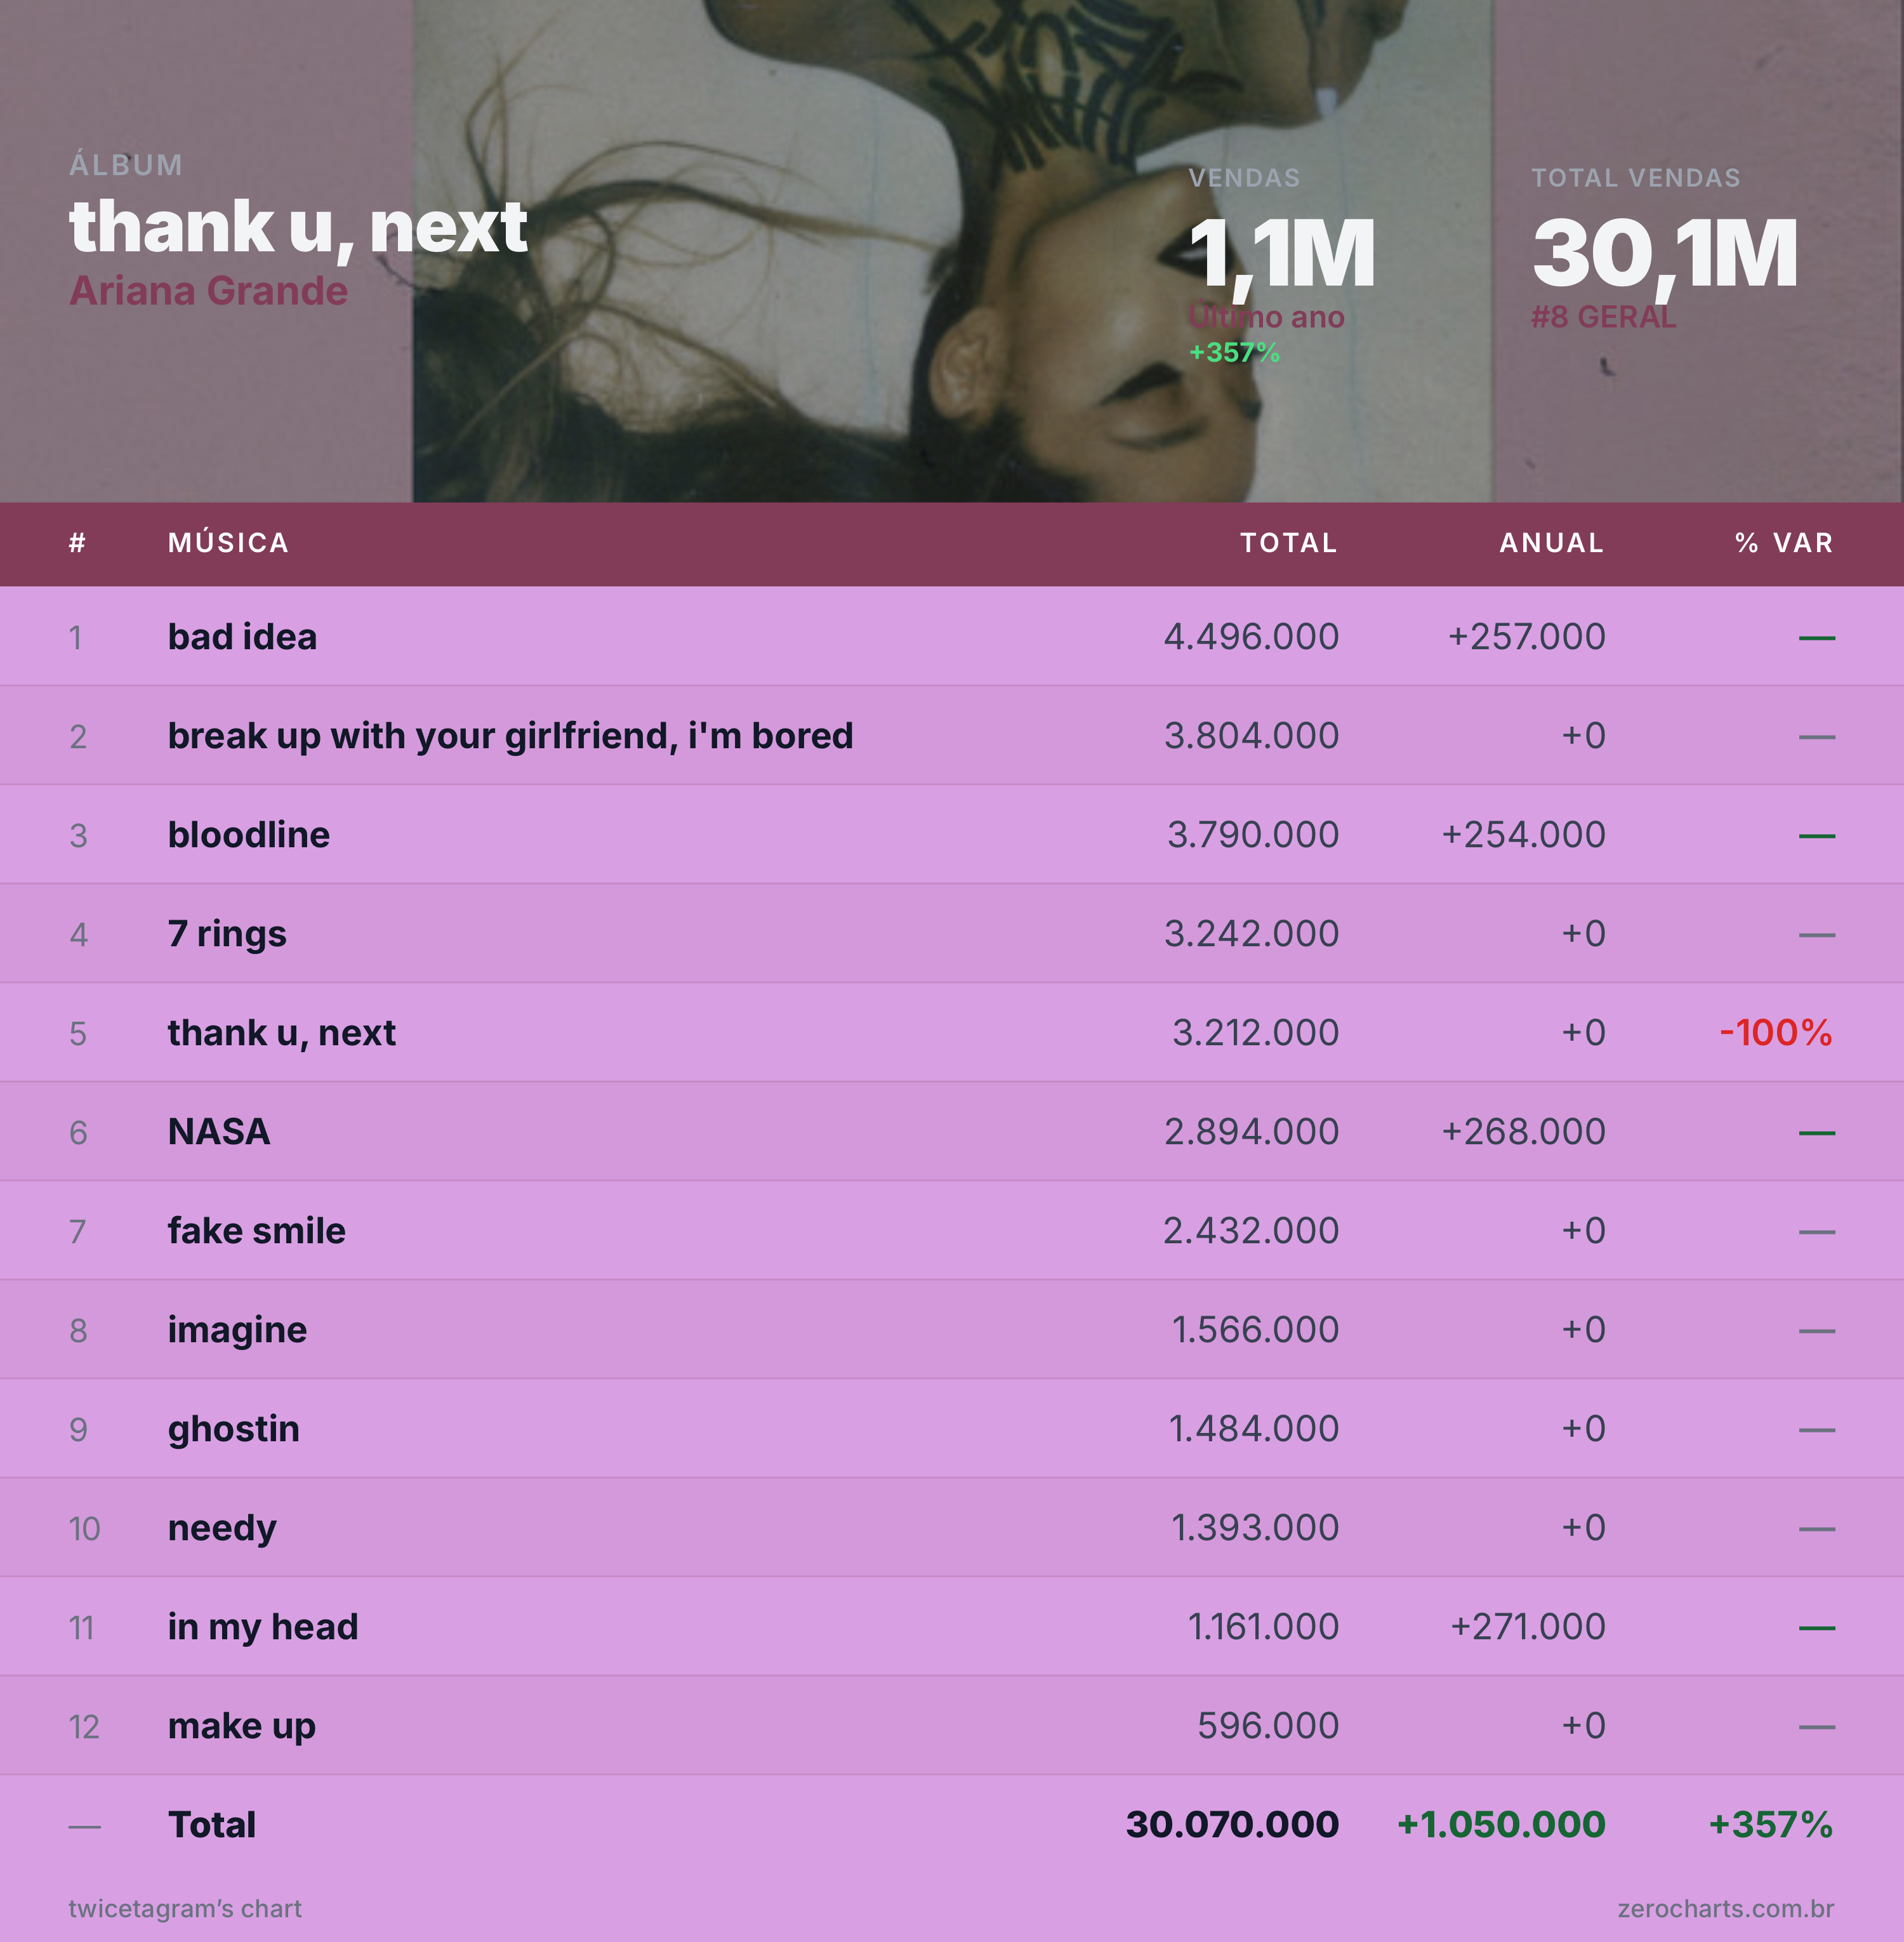Click the album cover photo
The height and width of the screenshot is (1942, 1904).
pyautogui.click(x=952, y=250)
